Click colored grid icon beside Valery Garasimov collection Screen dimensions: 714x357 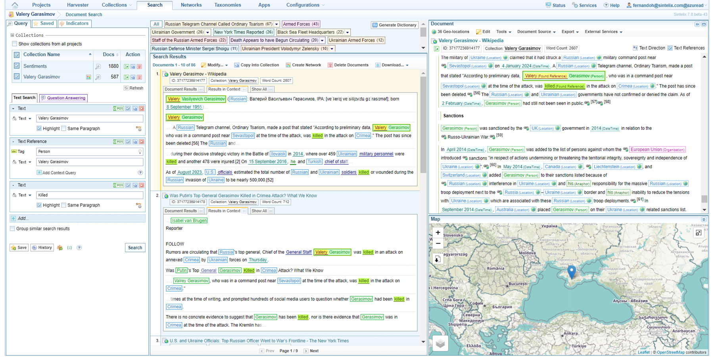click(x=88, y=77)
